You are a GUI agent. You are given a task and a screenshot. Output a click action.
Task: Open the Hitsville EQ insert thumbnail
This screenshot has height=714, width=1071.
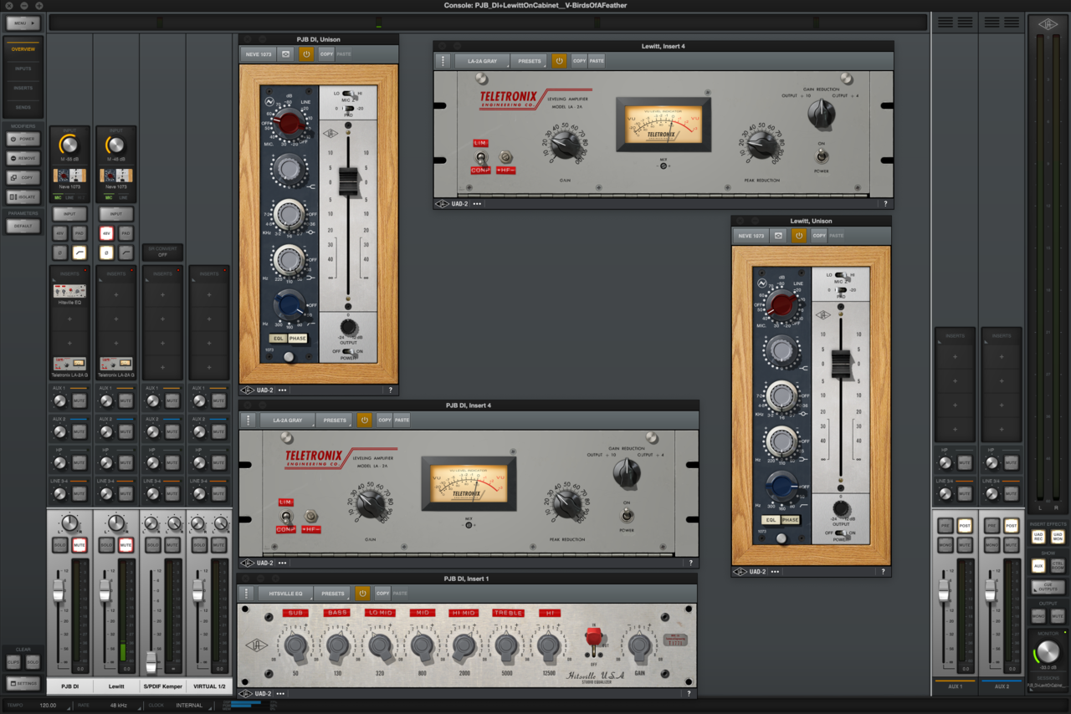[x=69, y=291]
